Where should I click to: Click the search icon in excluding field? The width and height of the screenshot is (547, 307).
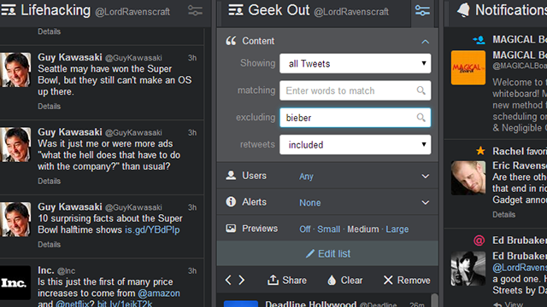pos(421,118)
